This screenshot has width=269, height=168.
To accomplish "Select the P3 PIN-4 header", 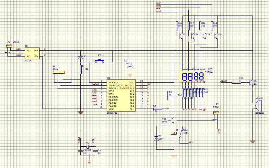I will tap(59, 72).
